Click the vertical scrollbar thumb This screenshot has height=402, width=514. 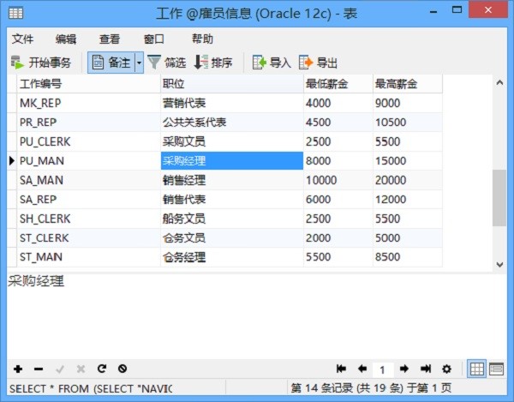499,197
